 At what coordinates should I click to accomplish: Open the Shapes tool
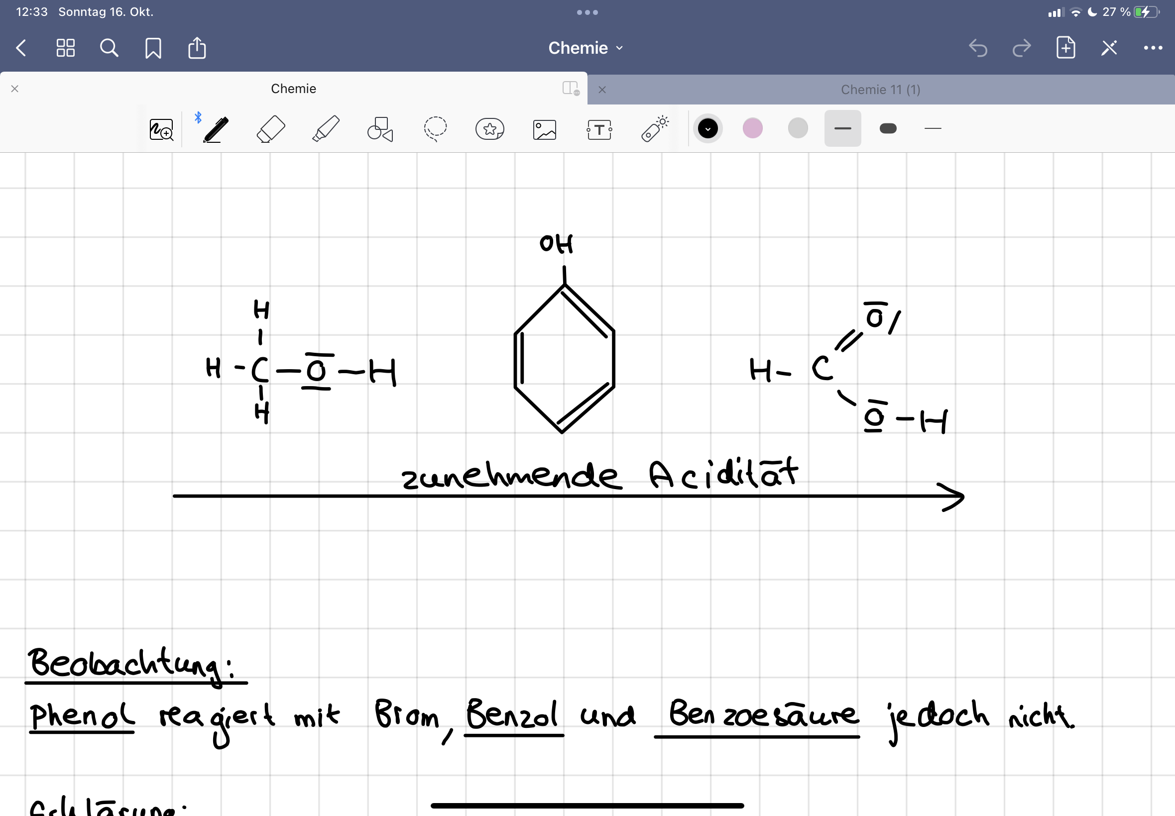click(380, 129)
